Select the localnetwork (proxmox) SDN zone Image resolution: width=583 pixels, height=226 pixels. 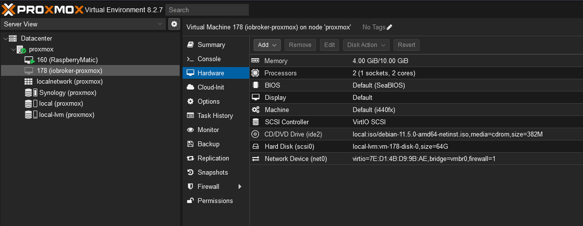coord(69,82)
